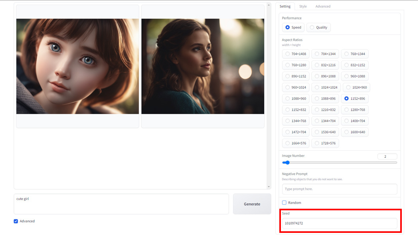Choose 1472×704 aspect ratio
The image size is (418, 238).
[296, 132]
